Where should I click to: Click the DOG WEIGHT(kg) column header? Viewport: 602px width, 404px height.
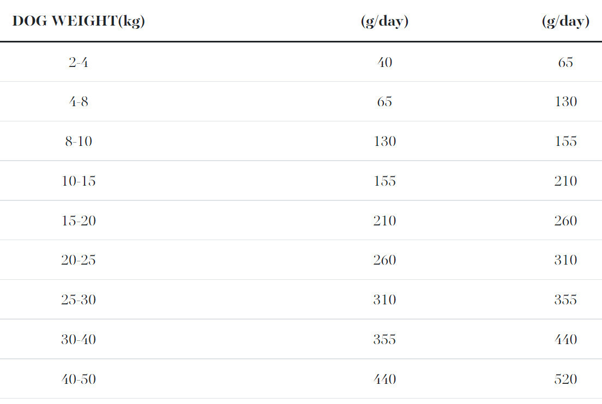click(x=79, y=22)
